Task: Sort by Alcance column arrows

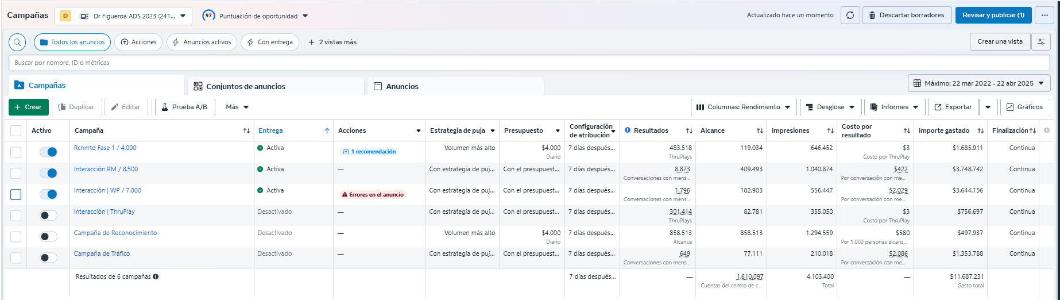Action: [760, 131]
